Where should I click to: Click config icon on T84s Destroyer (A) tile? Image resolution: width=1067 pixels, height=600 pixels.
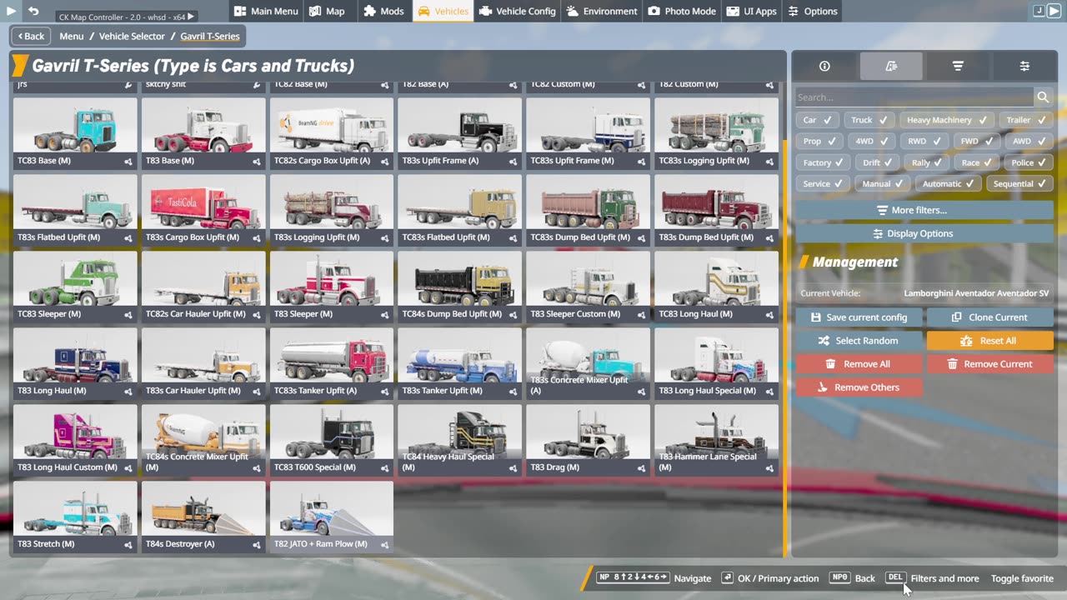pos(257,545)
